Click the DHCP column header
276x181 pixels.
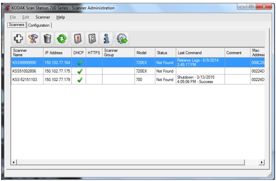[x=79, y=52]
